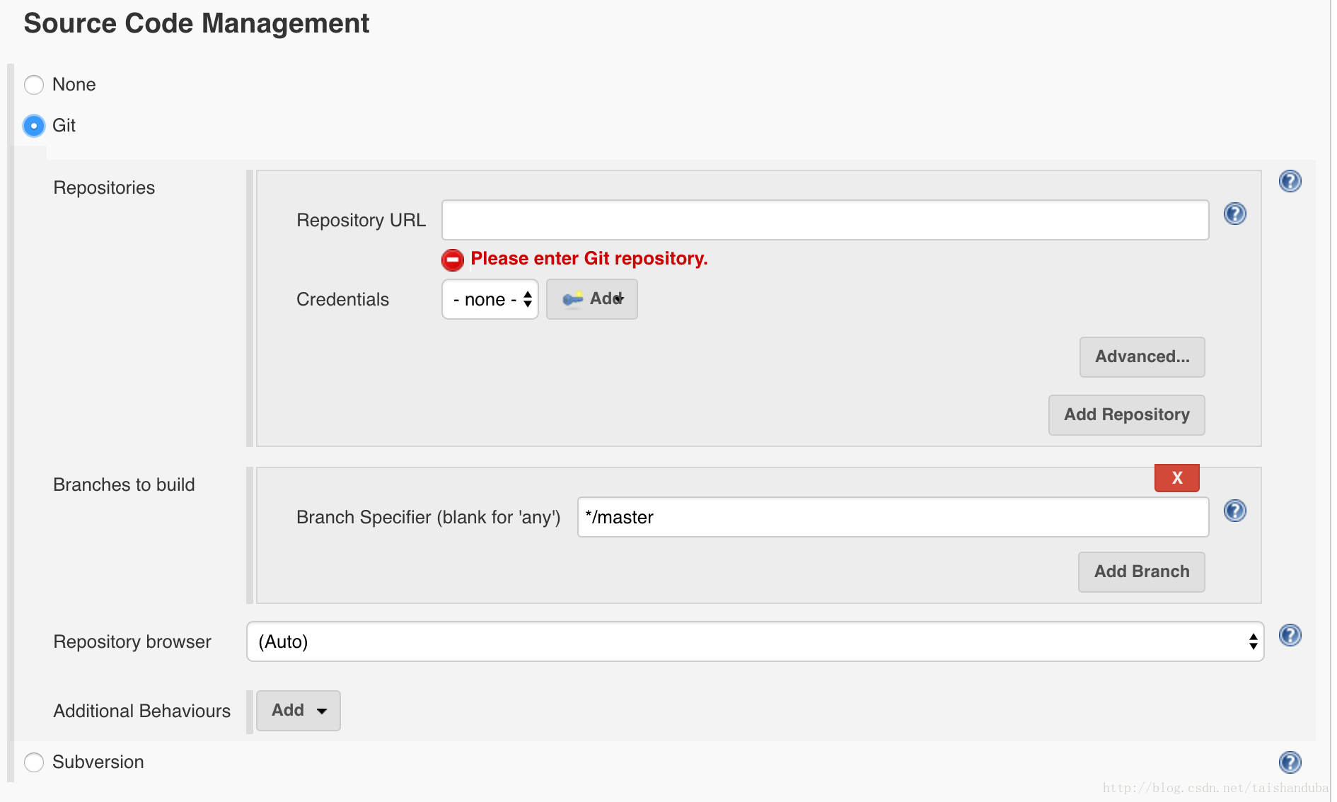This screenshot has width=1337, height=802.
Task: Click the Advanced... button
Action: pos(1142,357)
